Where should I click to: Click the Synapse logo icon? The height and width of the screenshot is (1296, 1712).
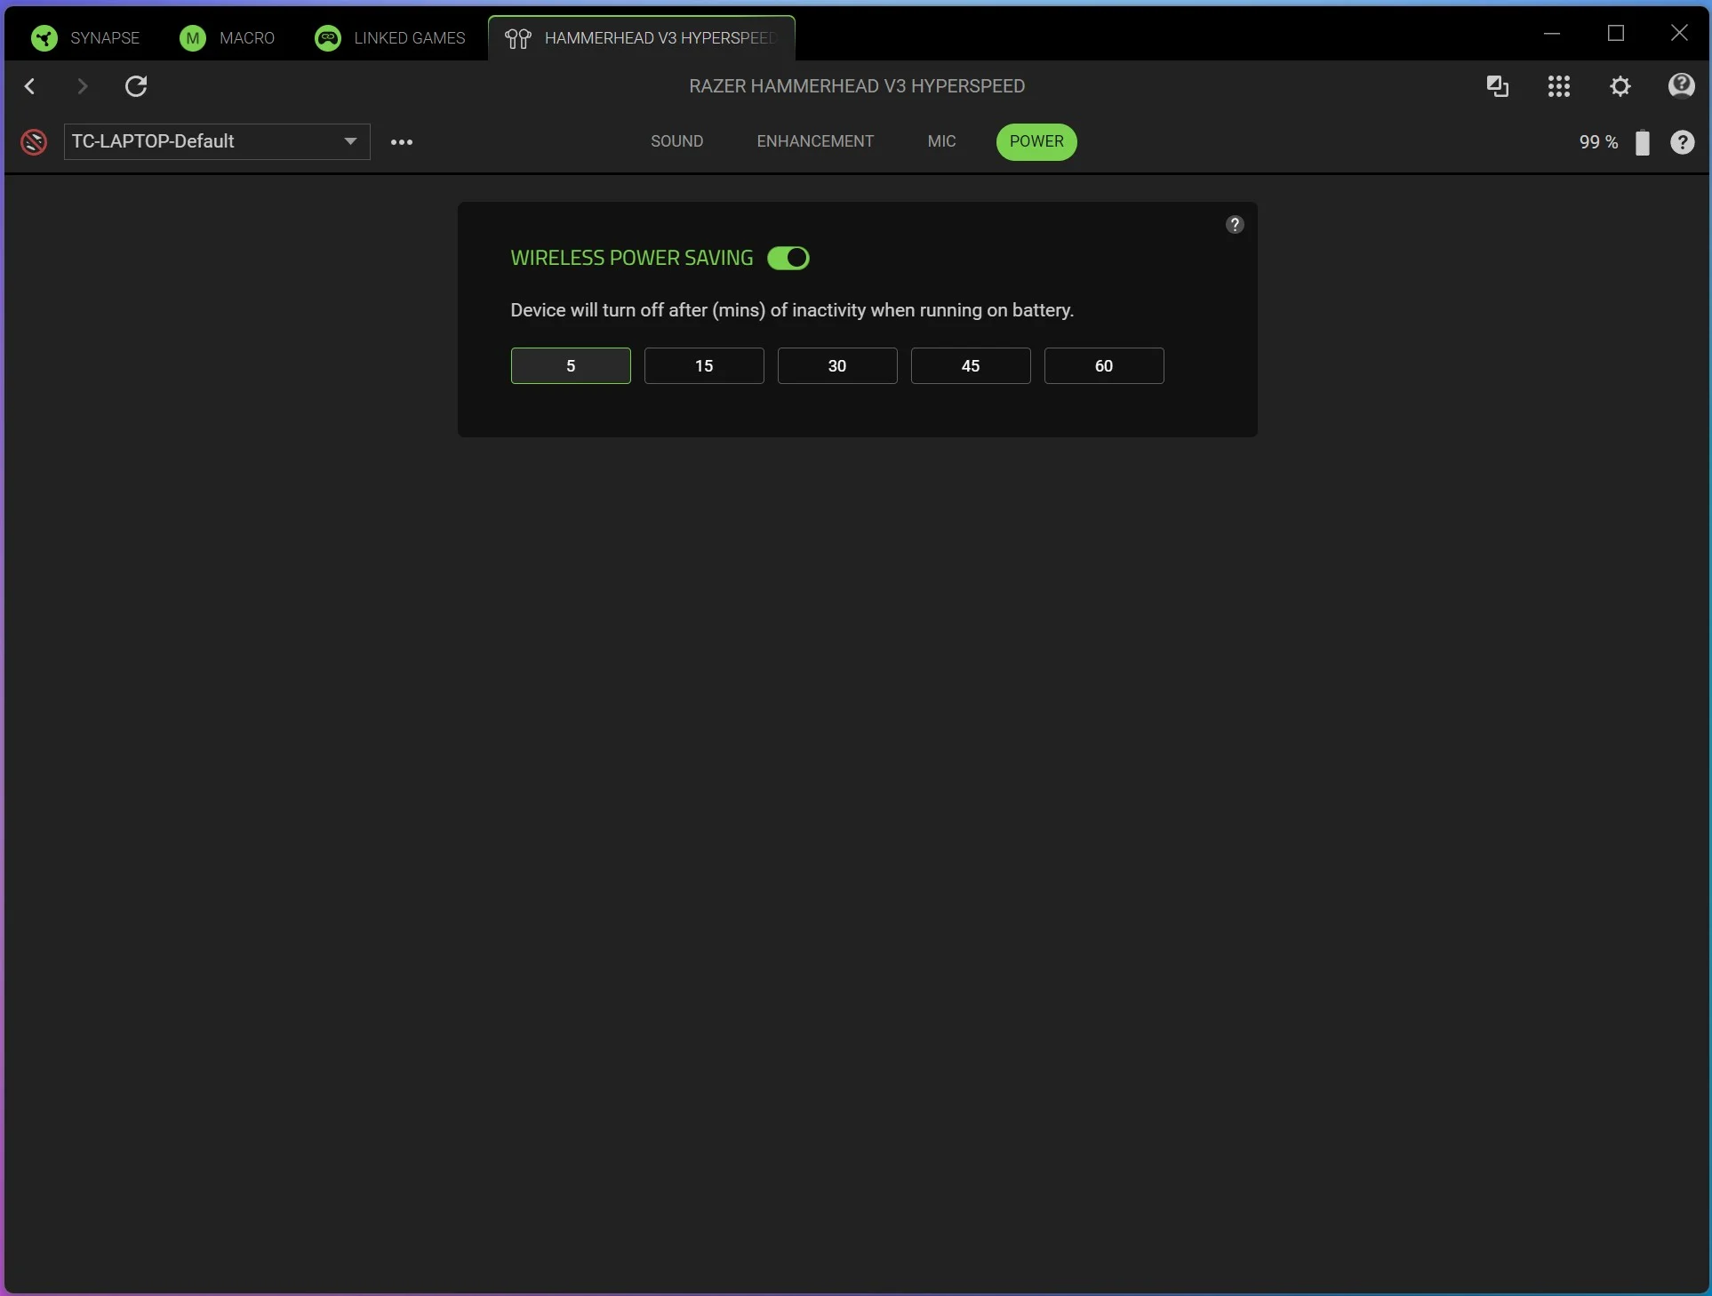[x=44, y=38]
